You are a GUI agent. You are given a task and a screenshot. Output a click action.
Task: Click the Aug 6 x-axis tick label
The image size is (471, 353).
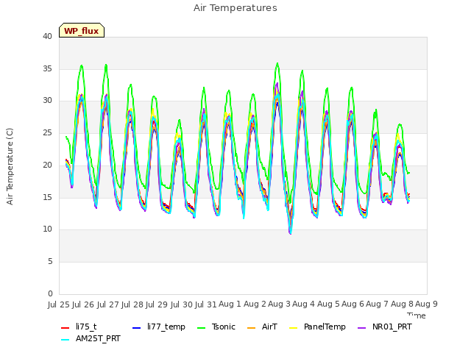click(353, 304)
